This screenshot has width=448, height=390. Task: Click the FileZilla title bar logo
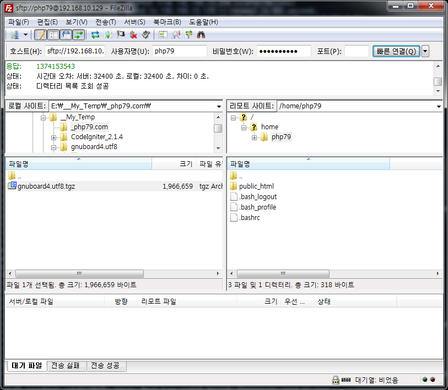point(9,8)
